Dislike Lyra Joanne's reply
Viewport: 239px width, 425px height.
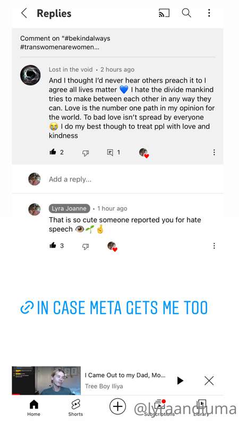[x=86, y=246]
